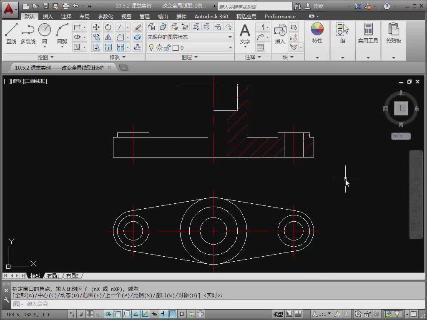The image size is (427, 320).
Task: Click the Move tool icon
Action: coord(96,27)
